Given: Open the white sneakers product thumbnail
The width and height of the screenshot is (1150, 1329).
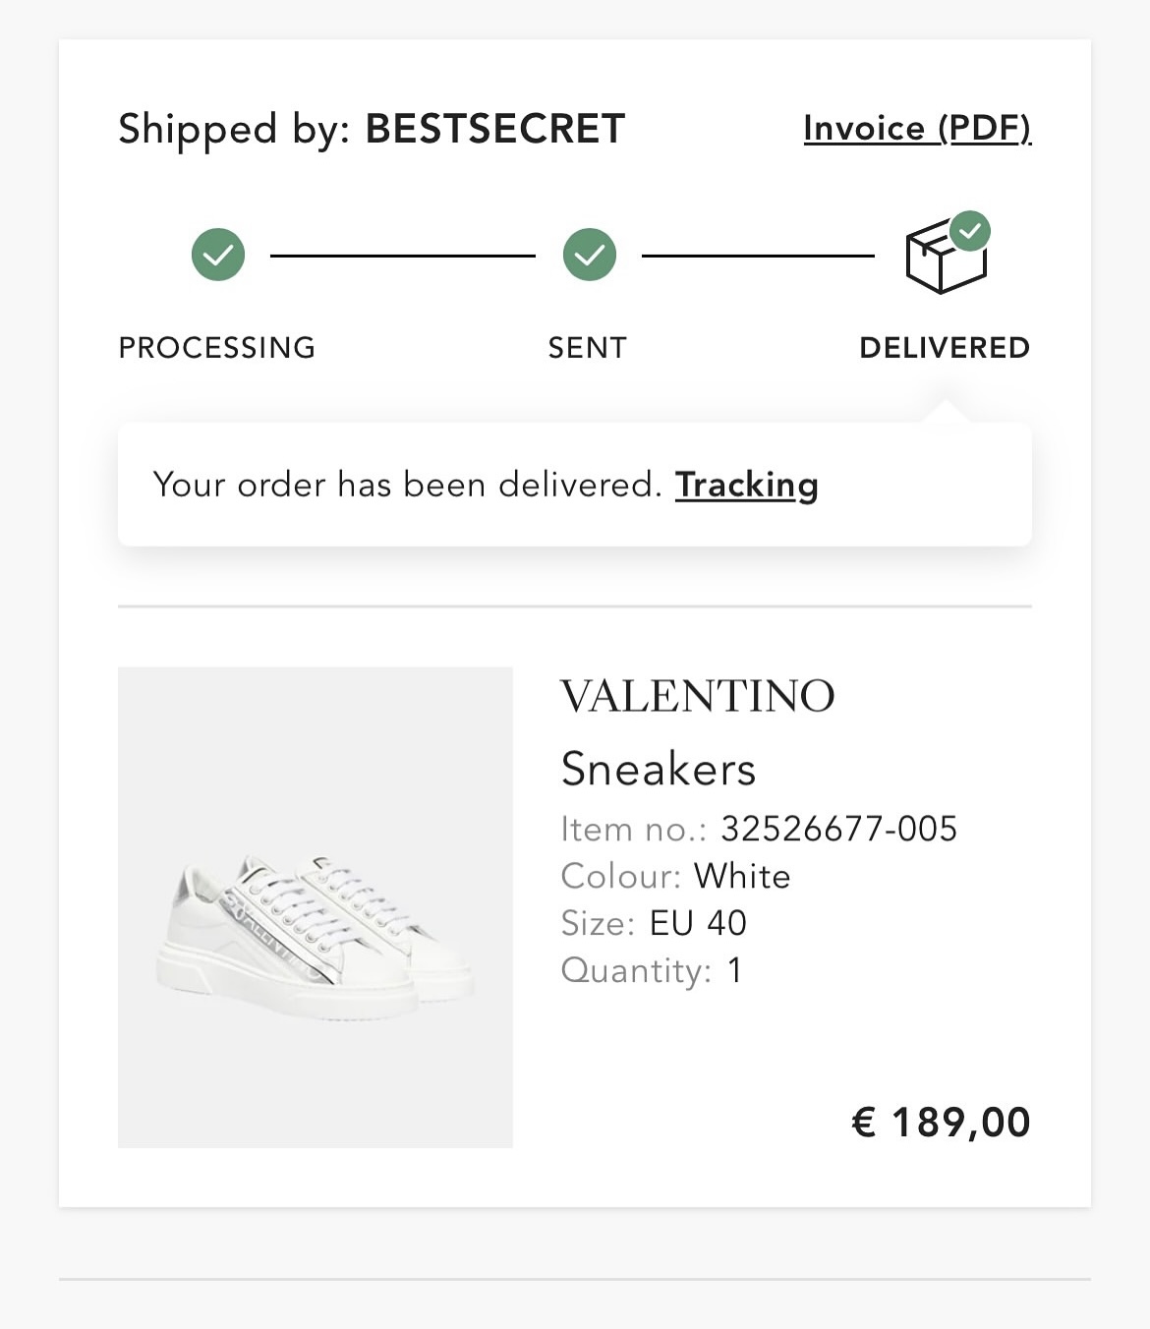Looking at the screenshot, I should (x=316, y=906).
